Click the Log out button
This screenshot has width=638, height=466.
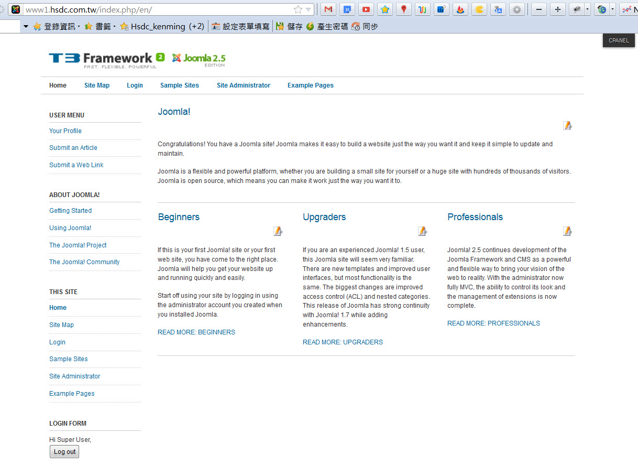click(x=64, y=452)
